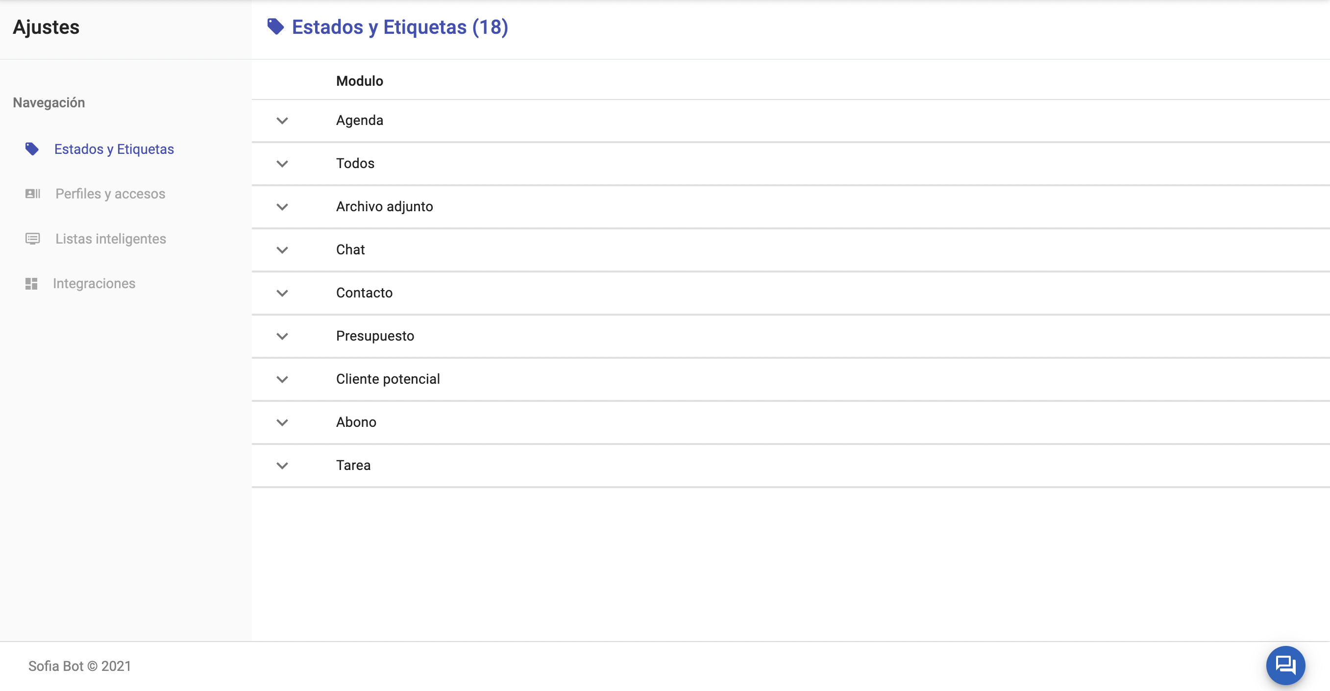Open the chat bubble widget
Image resolution: width=1330 pixels, height=691 pixels.
click(1285, 665)
